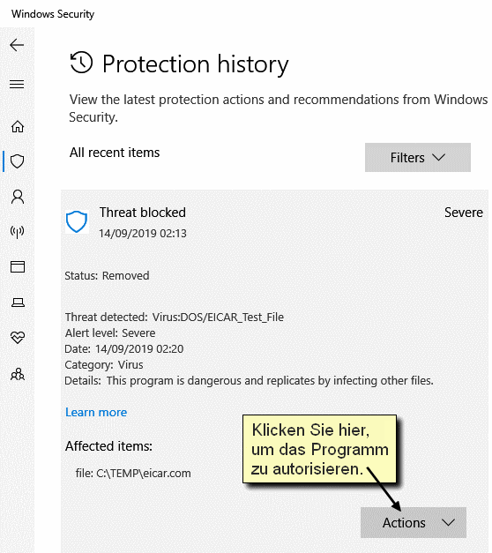Viewport: 492px width, 553px height.
Task: Open Virus & threat protection shield
Action: 18,161
